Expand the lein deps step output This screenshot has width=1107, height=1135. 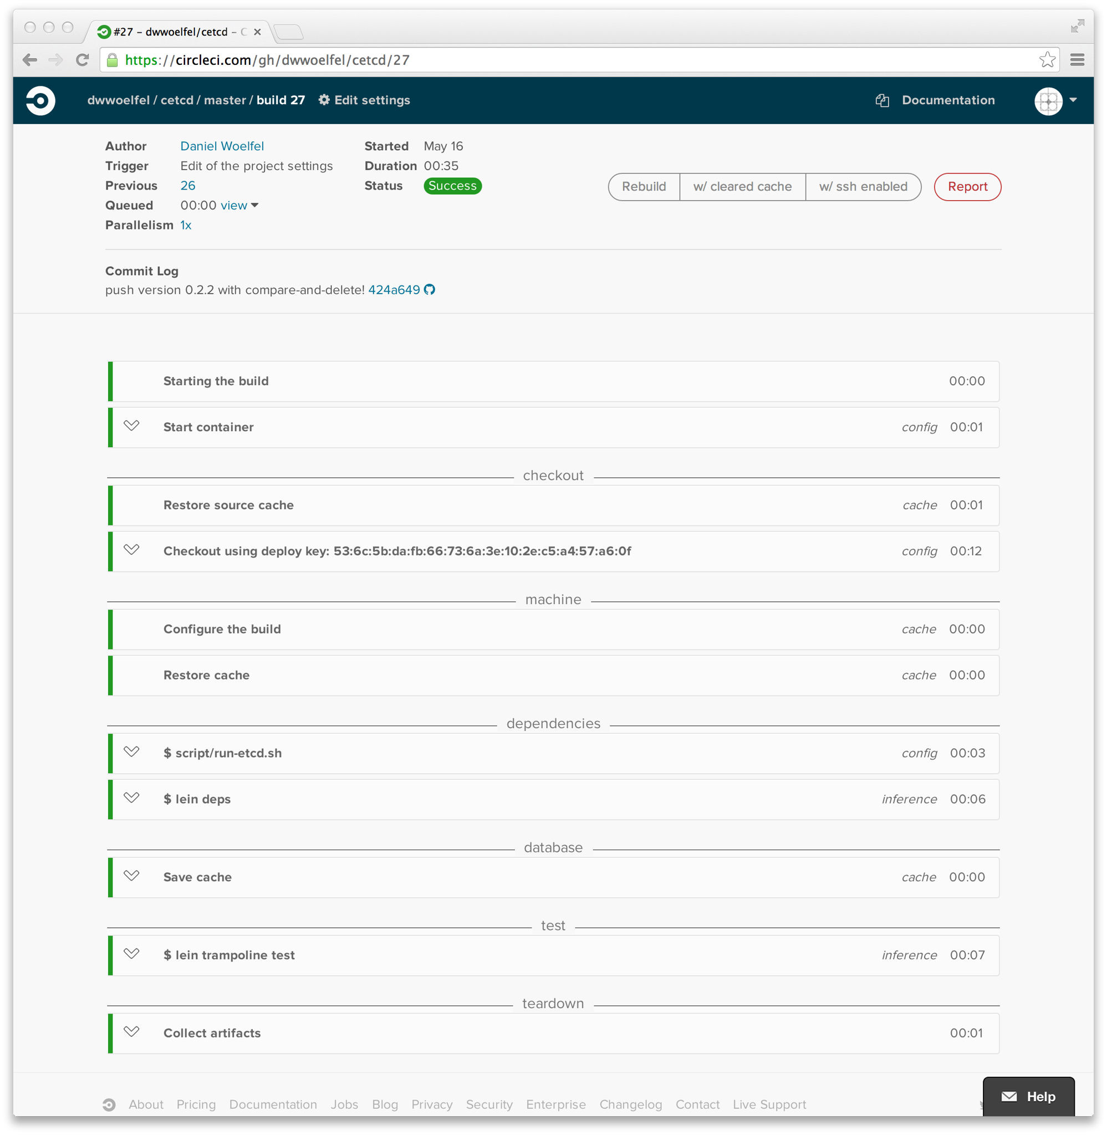tap(131, 797)
